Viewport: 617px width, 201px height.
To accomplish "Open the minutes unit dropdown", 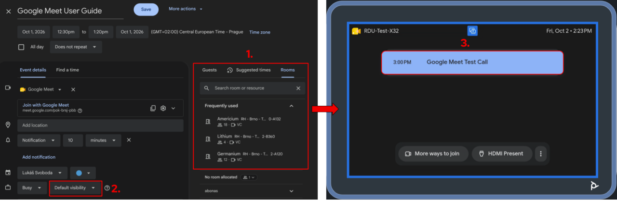I will coord(103,140).
